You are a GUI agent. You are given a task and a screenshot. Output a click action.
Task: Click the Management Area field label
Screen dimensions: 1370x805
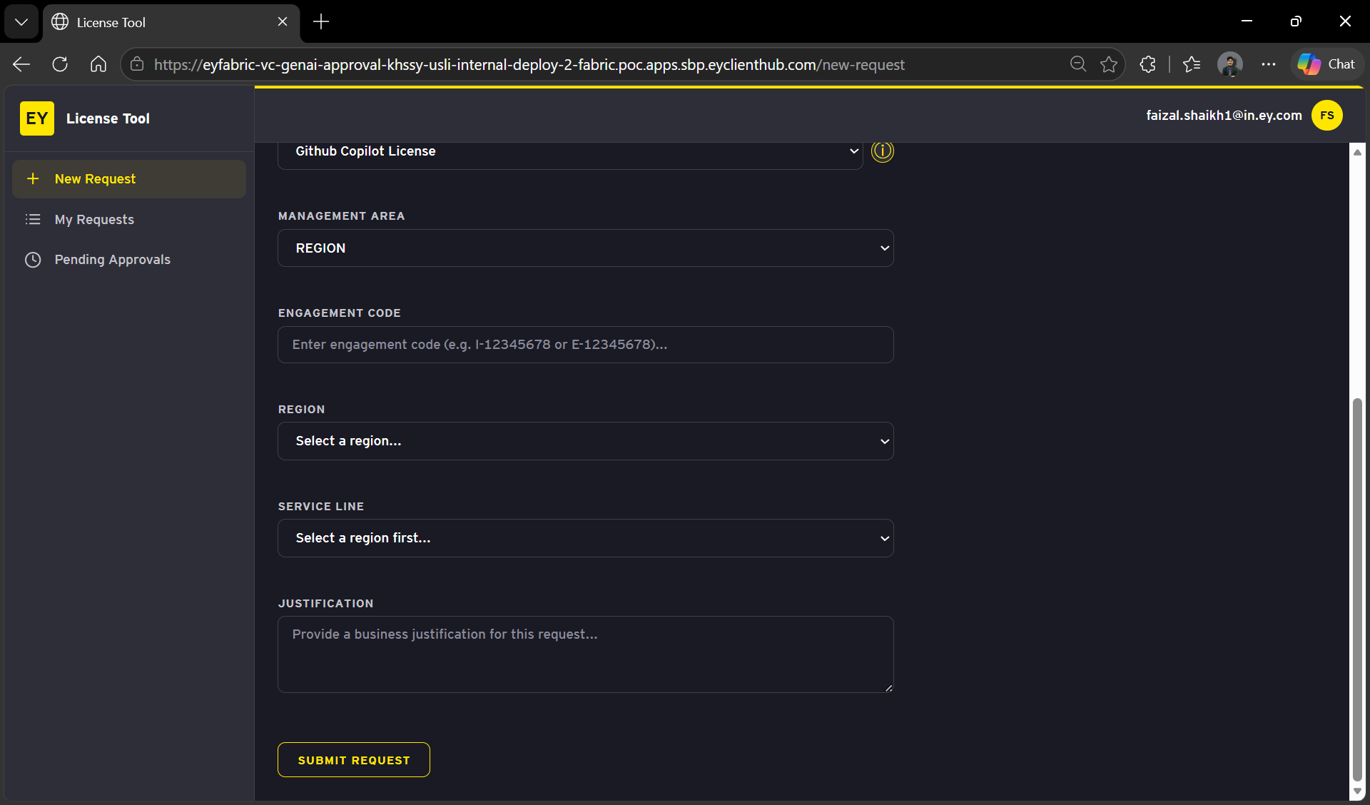[x=341, y=216]
